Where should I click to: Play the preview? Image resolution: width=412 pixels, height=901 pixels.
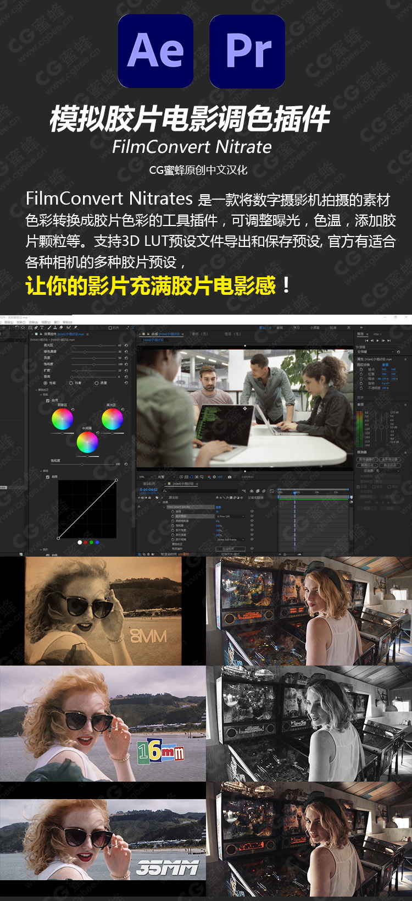click(x=377, y=340)
